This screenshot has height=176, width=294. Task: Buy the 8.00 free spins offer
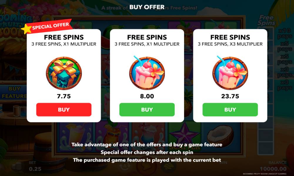[147, 110]
